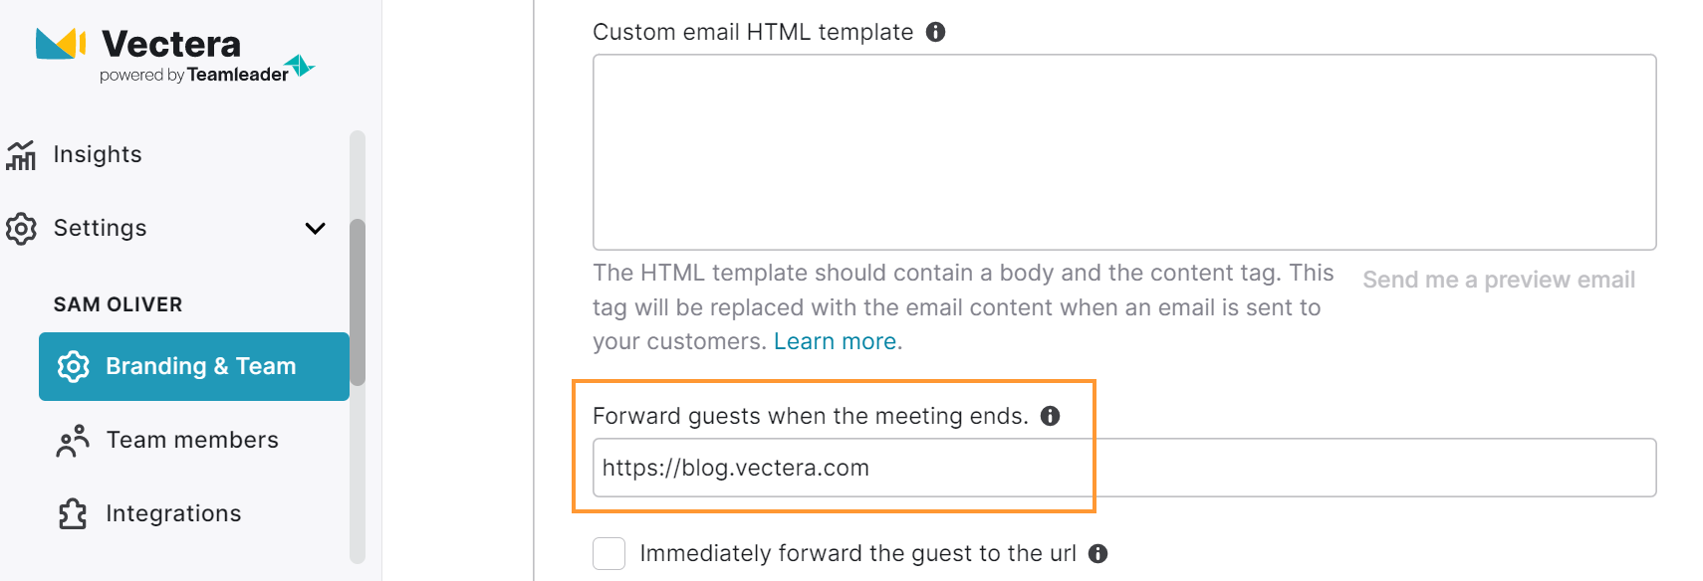Click Send me a preview email

click(x=1498, y=281)
